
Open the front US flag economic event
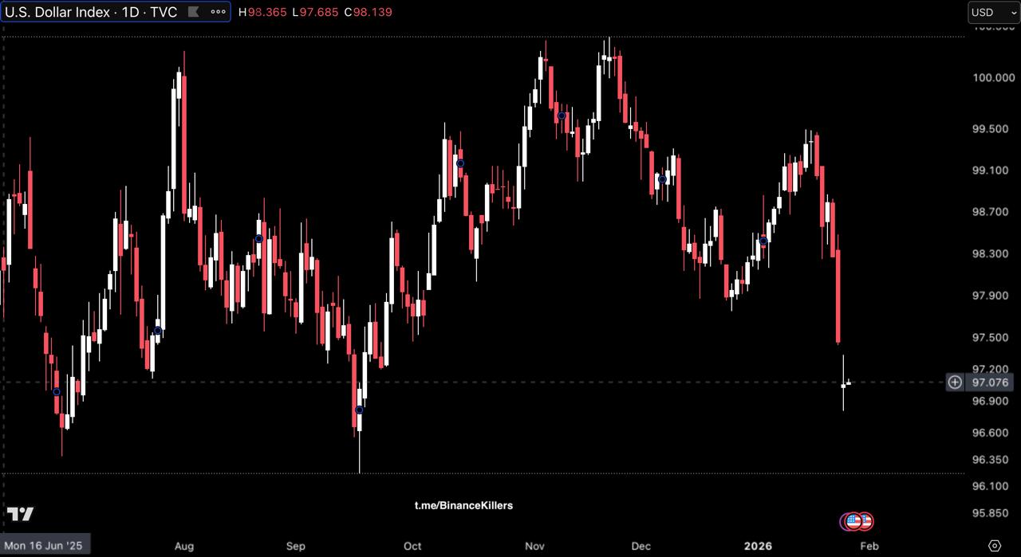point(853,522)
